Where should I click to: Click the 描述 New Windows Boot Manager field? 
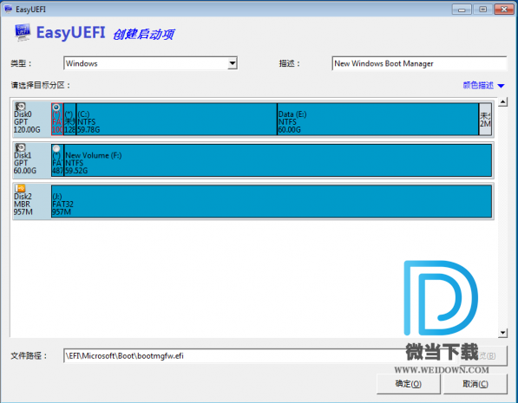pos(419,63)
